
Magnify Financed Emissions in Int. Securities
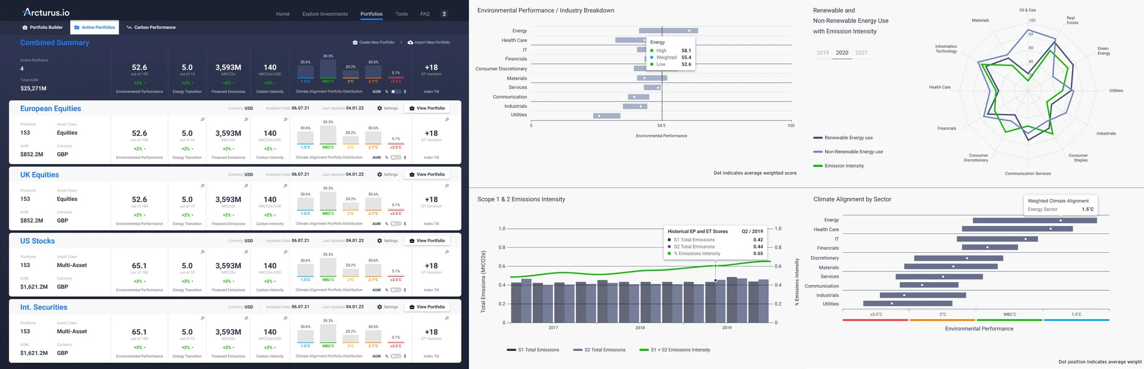(x=246, y=318)
